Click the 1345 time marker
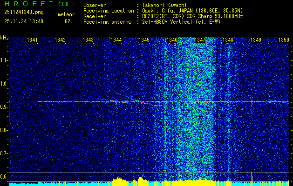The height and width of the screenshot is (186, 293). pos(144,40)
